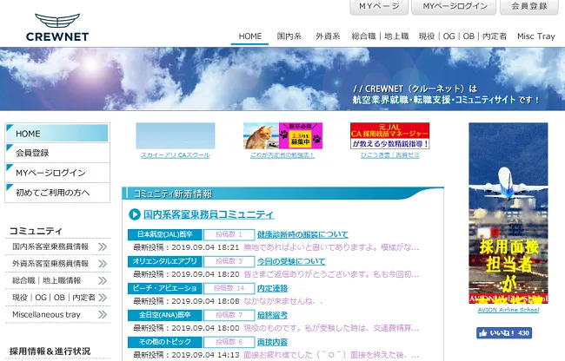Click HOME in the left sidebar menu
The image size is (565, 361).
click(57, 133)
